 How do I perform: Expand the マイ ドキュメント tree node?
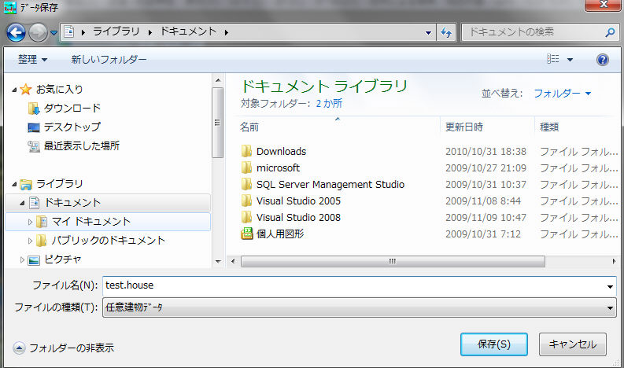click(x=31, y=222)
